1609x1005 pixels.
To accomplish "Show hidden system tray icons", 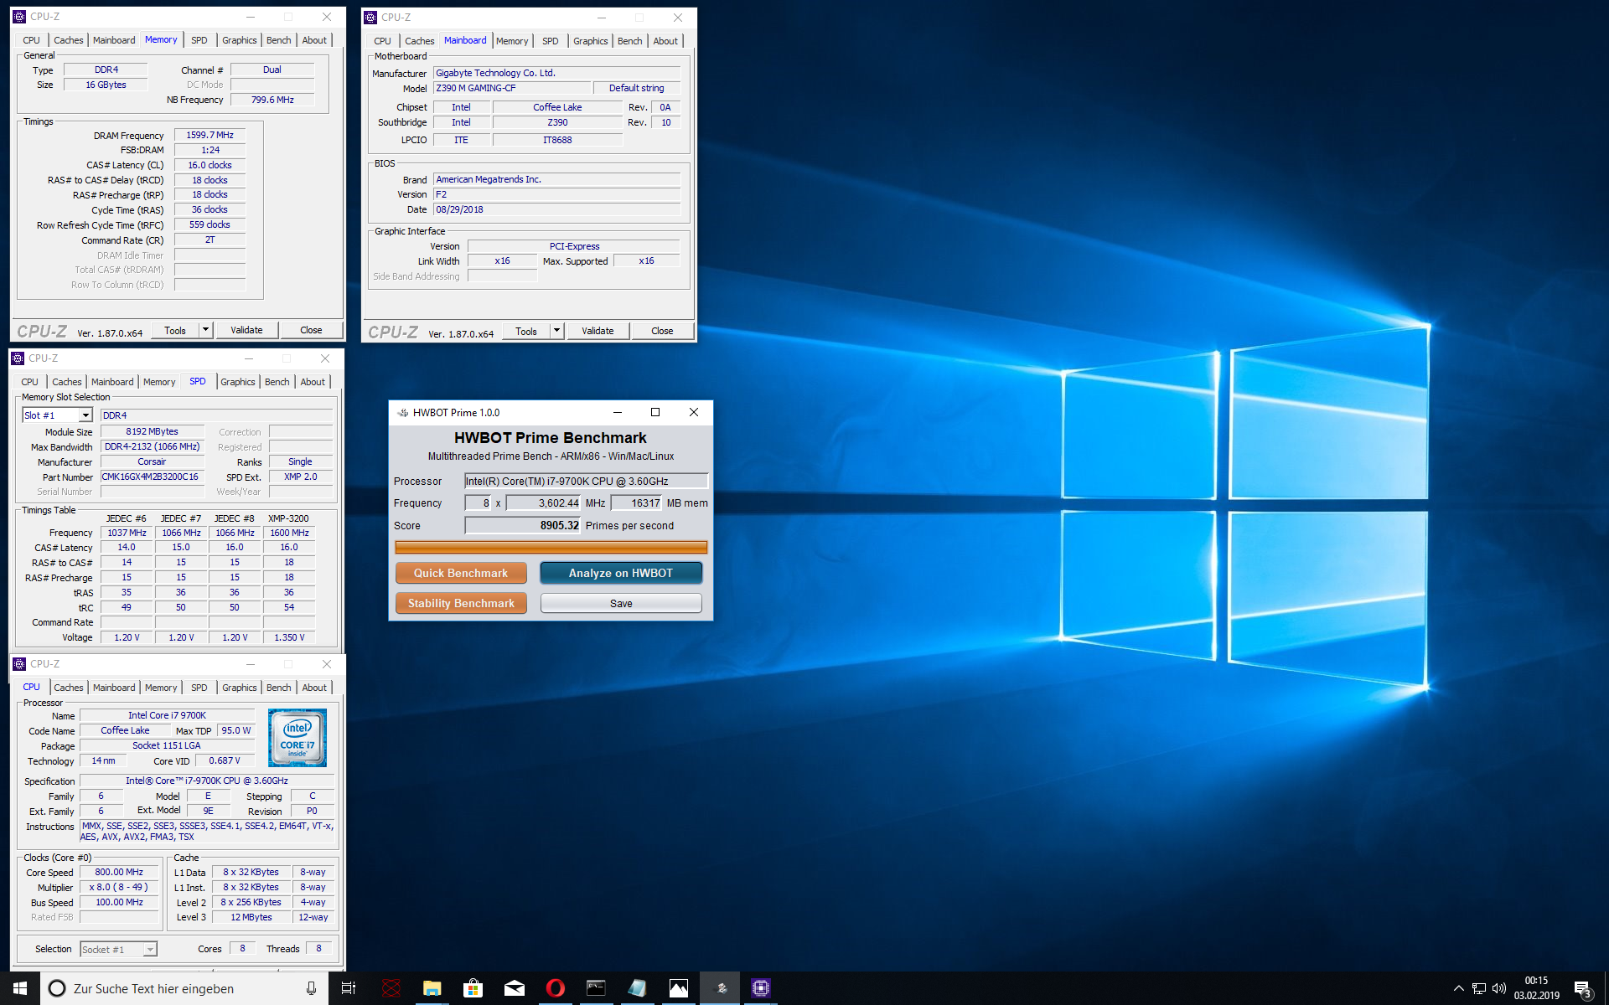I will point(1458,988).
